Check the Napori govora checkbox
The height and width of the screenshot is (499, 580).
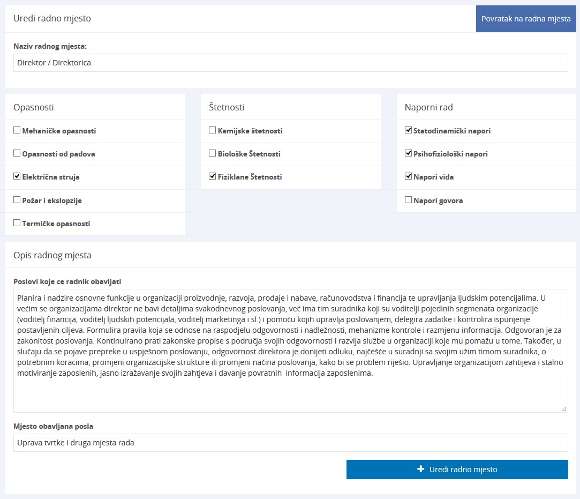(x=409, y=200)
